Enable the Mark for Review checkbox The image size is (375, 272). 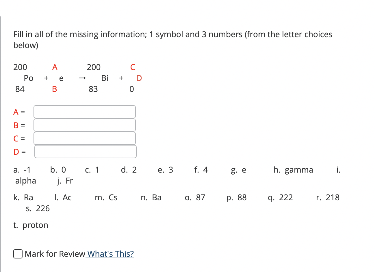18,254
